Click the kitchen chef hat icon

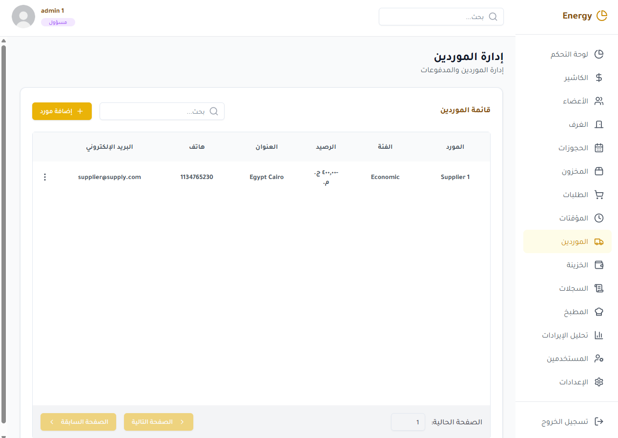[599, 312]
